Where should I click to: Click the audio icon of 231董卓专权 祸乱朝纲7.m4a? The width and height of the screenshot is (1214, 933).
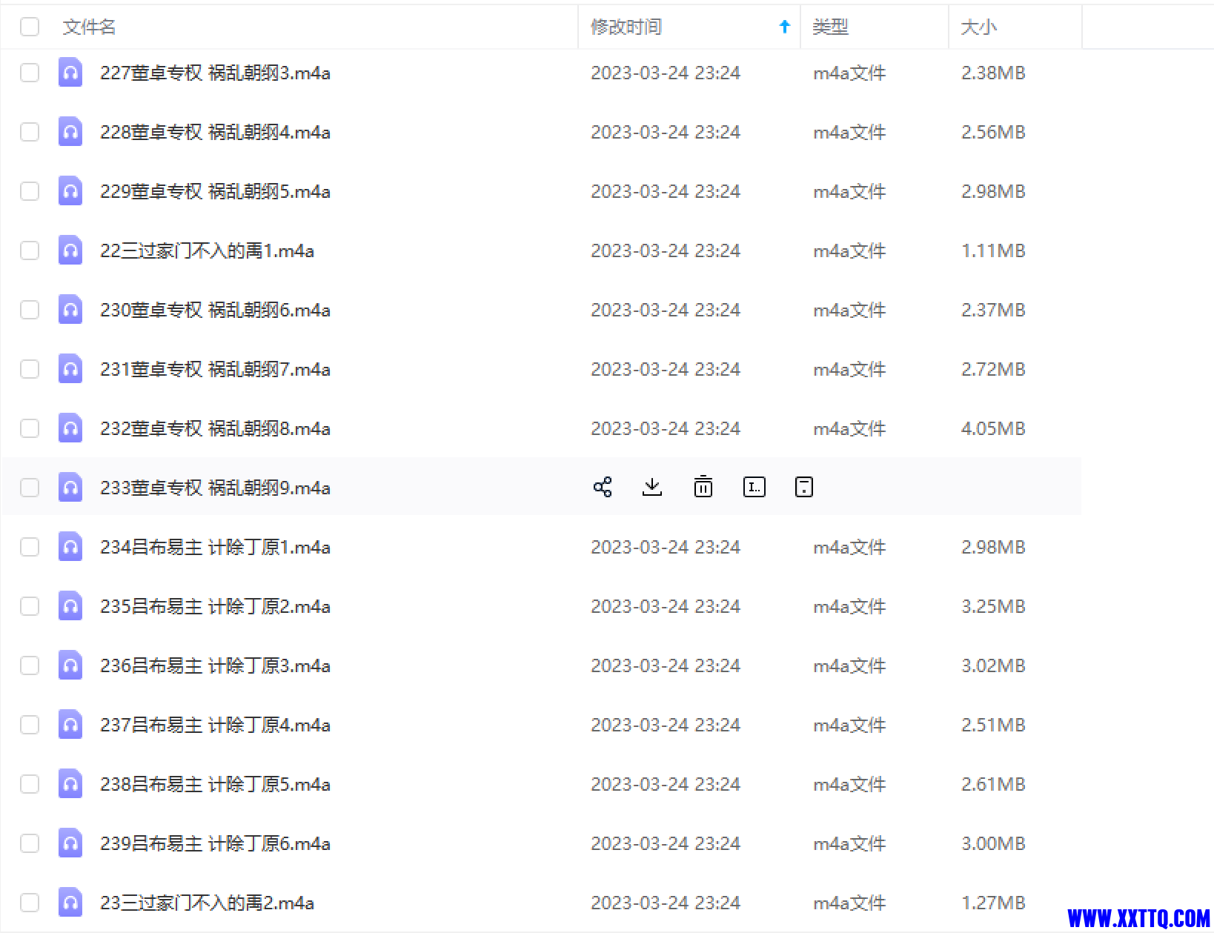[x=70, y=368]
